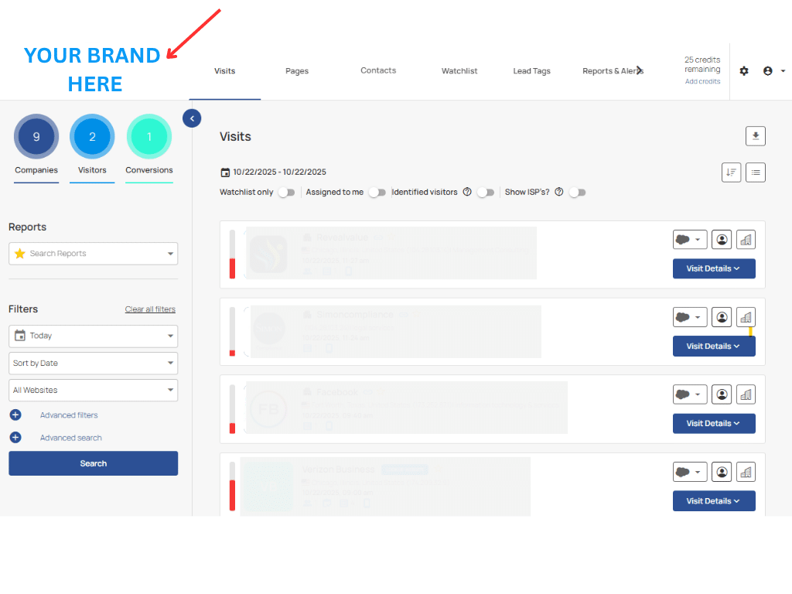
Task: Enable the Watchlist only toggle
Action: click(x=286, y=192)
